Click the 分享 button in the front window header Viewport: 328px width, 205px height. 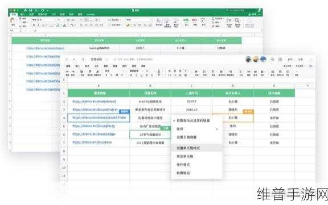[x=300, y=60]
